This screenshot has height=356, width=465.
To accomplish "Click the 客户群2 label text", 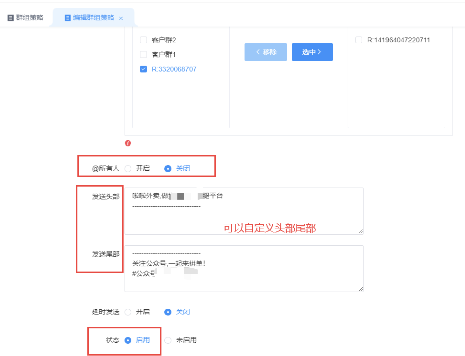I will pyautogui.click(x=164, y=40).
